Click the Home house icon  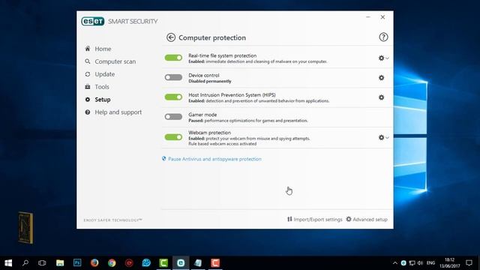click(88, 48)
